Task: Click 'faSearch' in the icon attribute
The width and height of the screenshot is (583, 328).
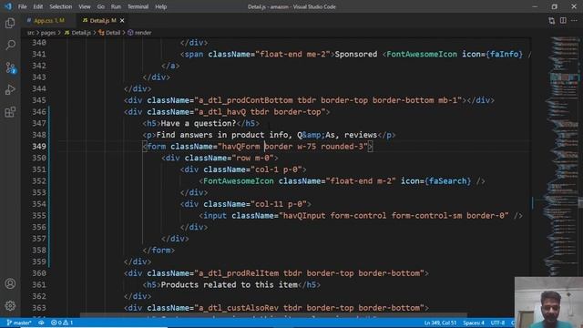Action: tap(448, 181)
